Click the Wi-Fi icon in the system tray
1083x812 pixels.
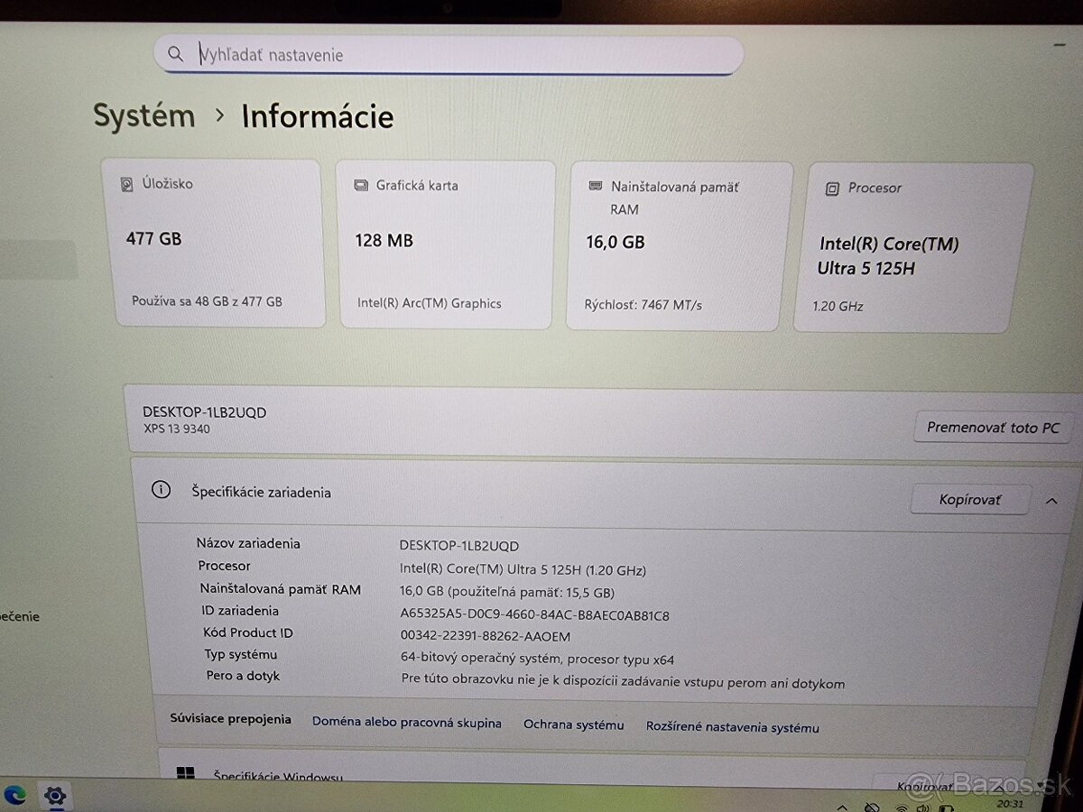coord(901,807)
